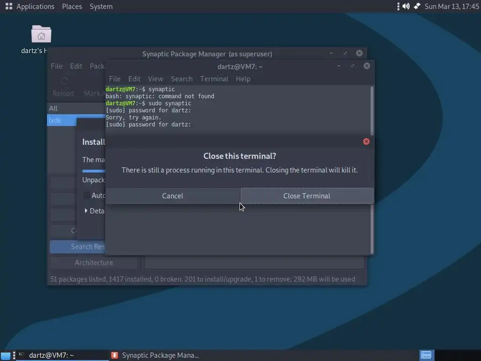Maximize the Synaptic Package Manager window
The height and width of the screenshot is (361, 481).
pyautogui.click(x=345, y=53)
